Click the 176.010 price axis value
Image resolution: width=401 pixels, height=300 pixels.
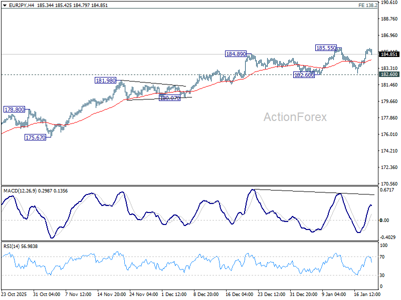[389, 134]
